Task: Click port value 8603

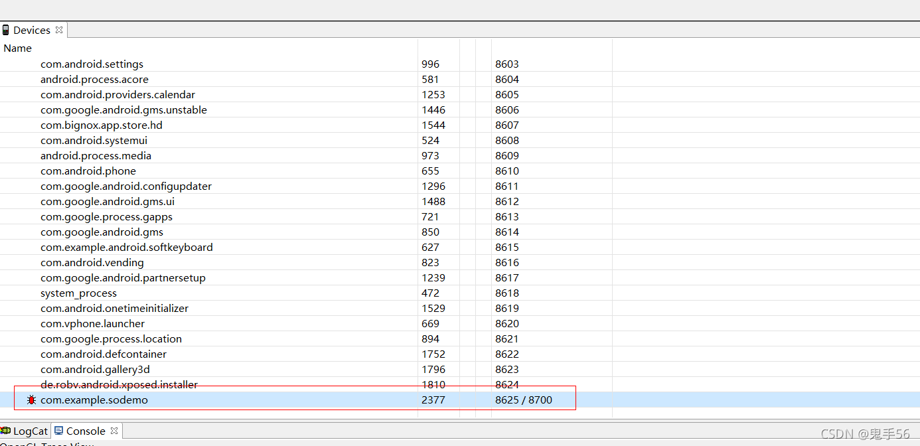Action: pos(507,64)
